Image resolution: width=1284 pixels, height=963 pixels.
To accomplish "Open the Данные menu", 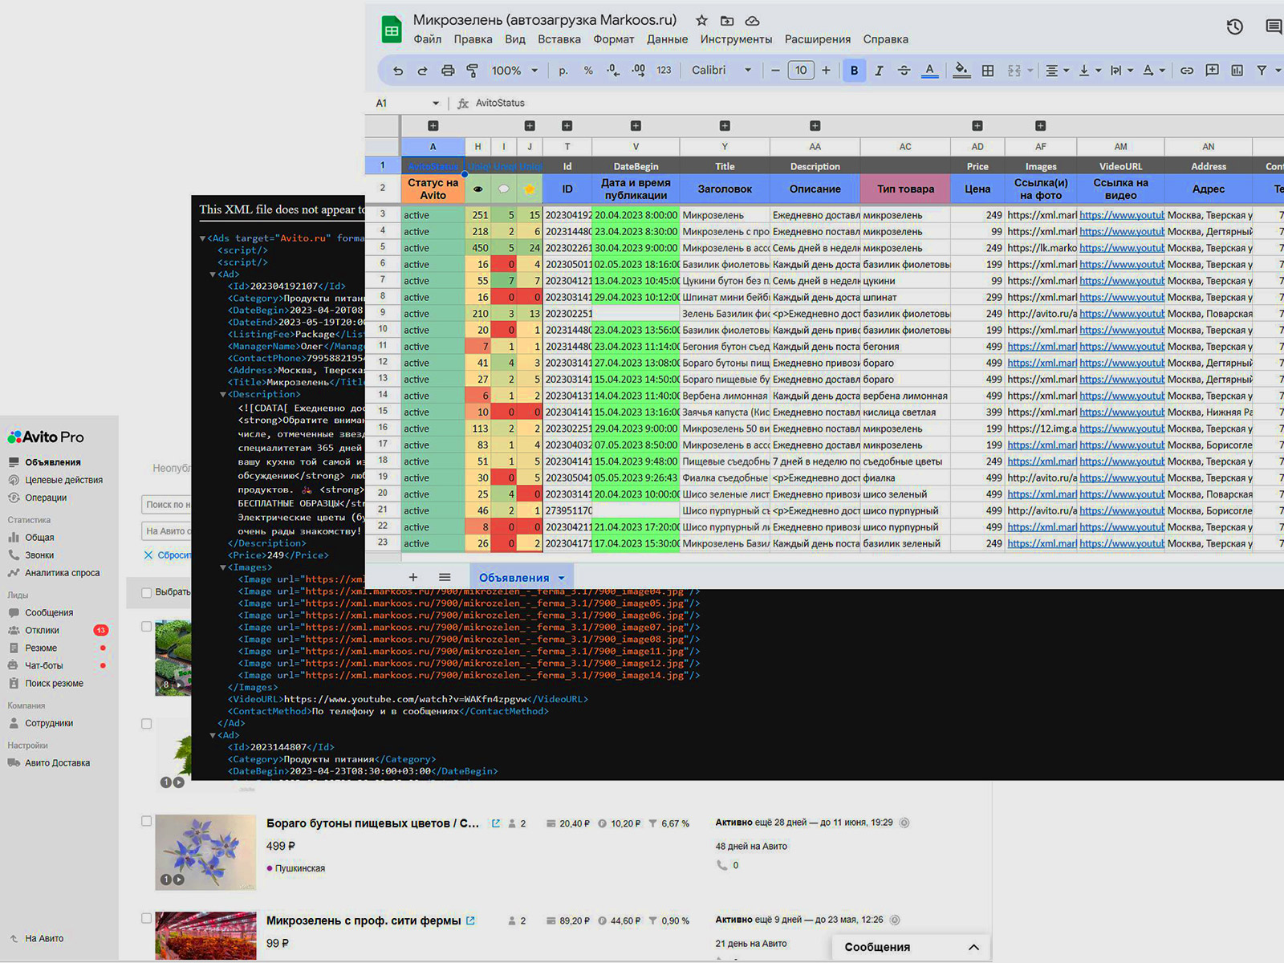I will click(x=668, y=39).
